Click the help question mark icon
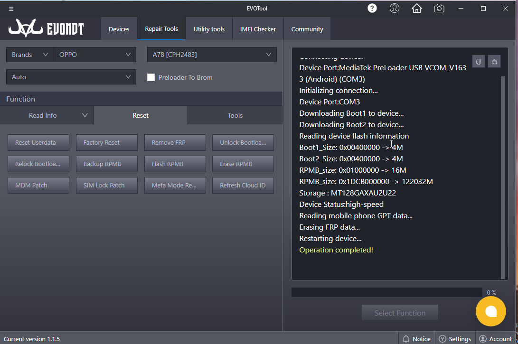Screen dimensions: 518x344 tap(372, 8)
